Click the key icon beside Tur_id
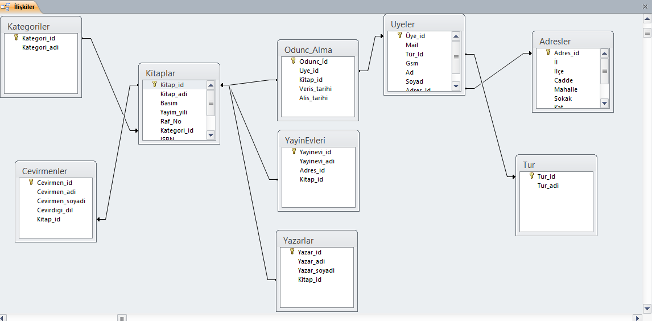652x321 pixels. tap(531, 176)
